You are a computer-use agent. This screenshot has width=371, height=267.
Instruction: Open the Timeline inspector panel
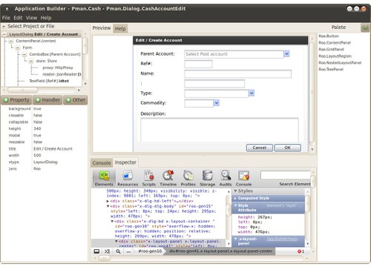[x=168, y=178]
